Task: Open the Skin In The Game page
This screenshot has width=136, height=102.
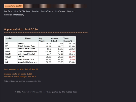Action: [22, 11]
